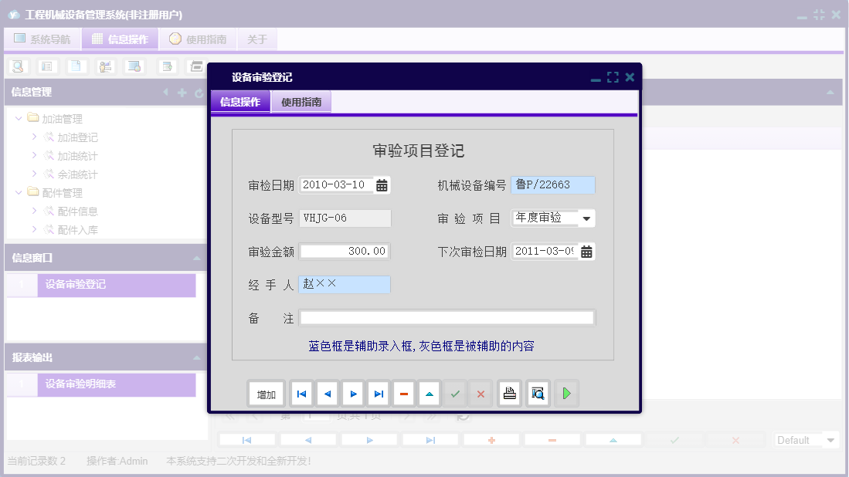Click the 备注 input field
Screen dimensions: 849x477
point(447,317)
